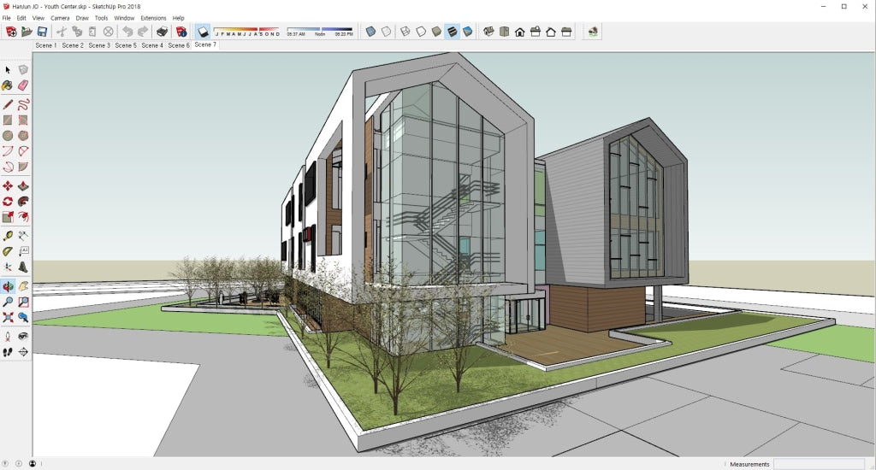
Task: Select the Position Camera tool
Action: 8,337
